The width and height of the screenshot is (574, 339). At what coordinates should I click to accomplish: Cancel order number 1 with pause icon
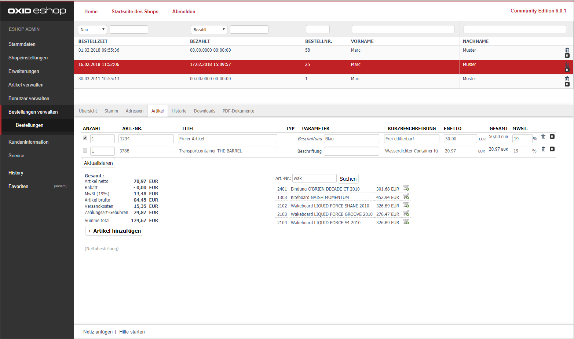click(567, 84)
